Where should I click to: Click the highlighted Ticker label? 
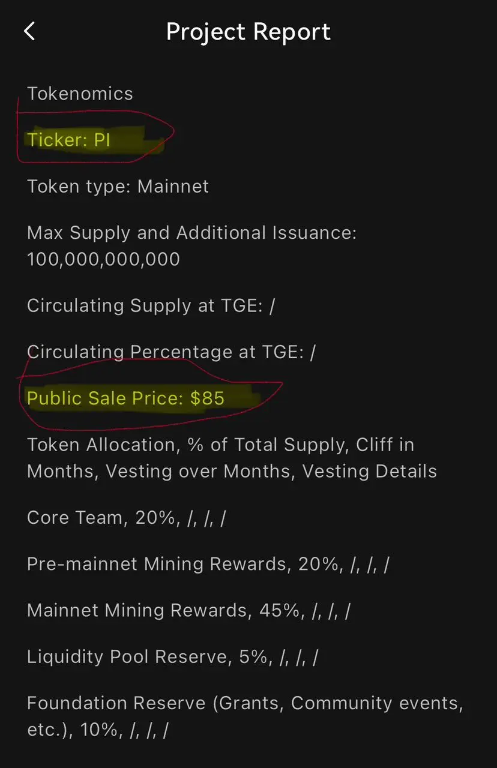point(56,140)
